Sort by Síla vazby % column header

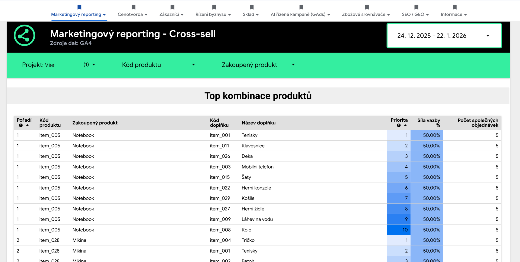tap(429, 123)
